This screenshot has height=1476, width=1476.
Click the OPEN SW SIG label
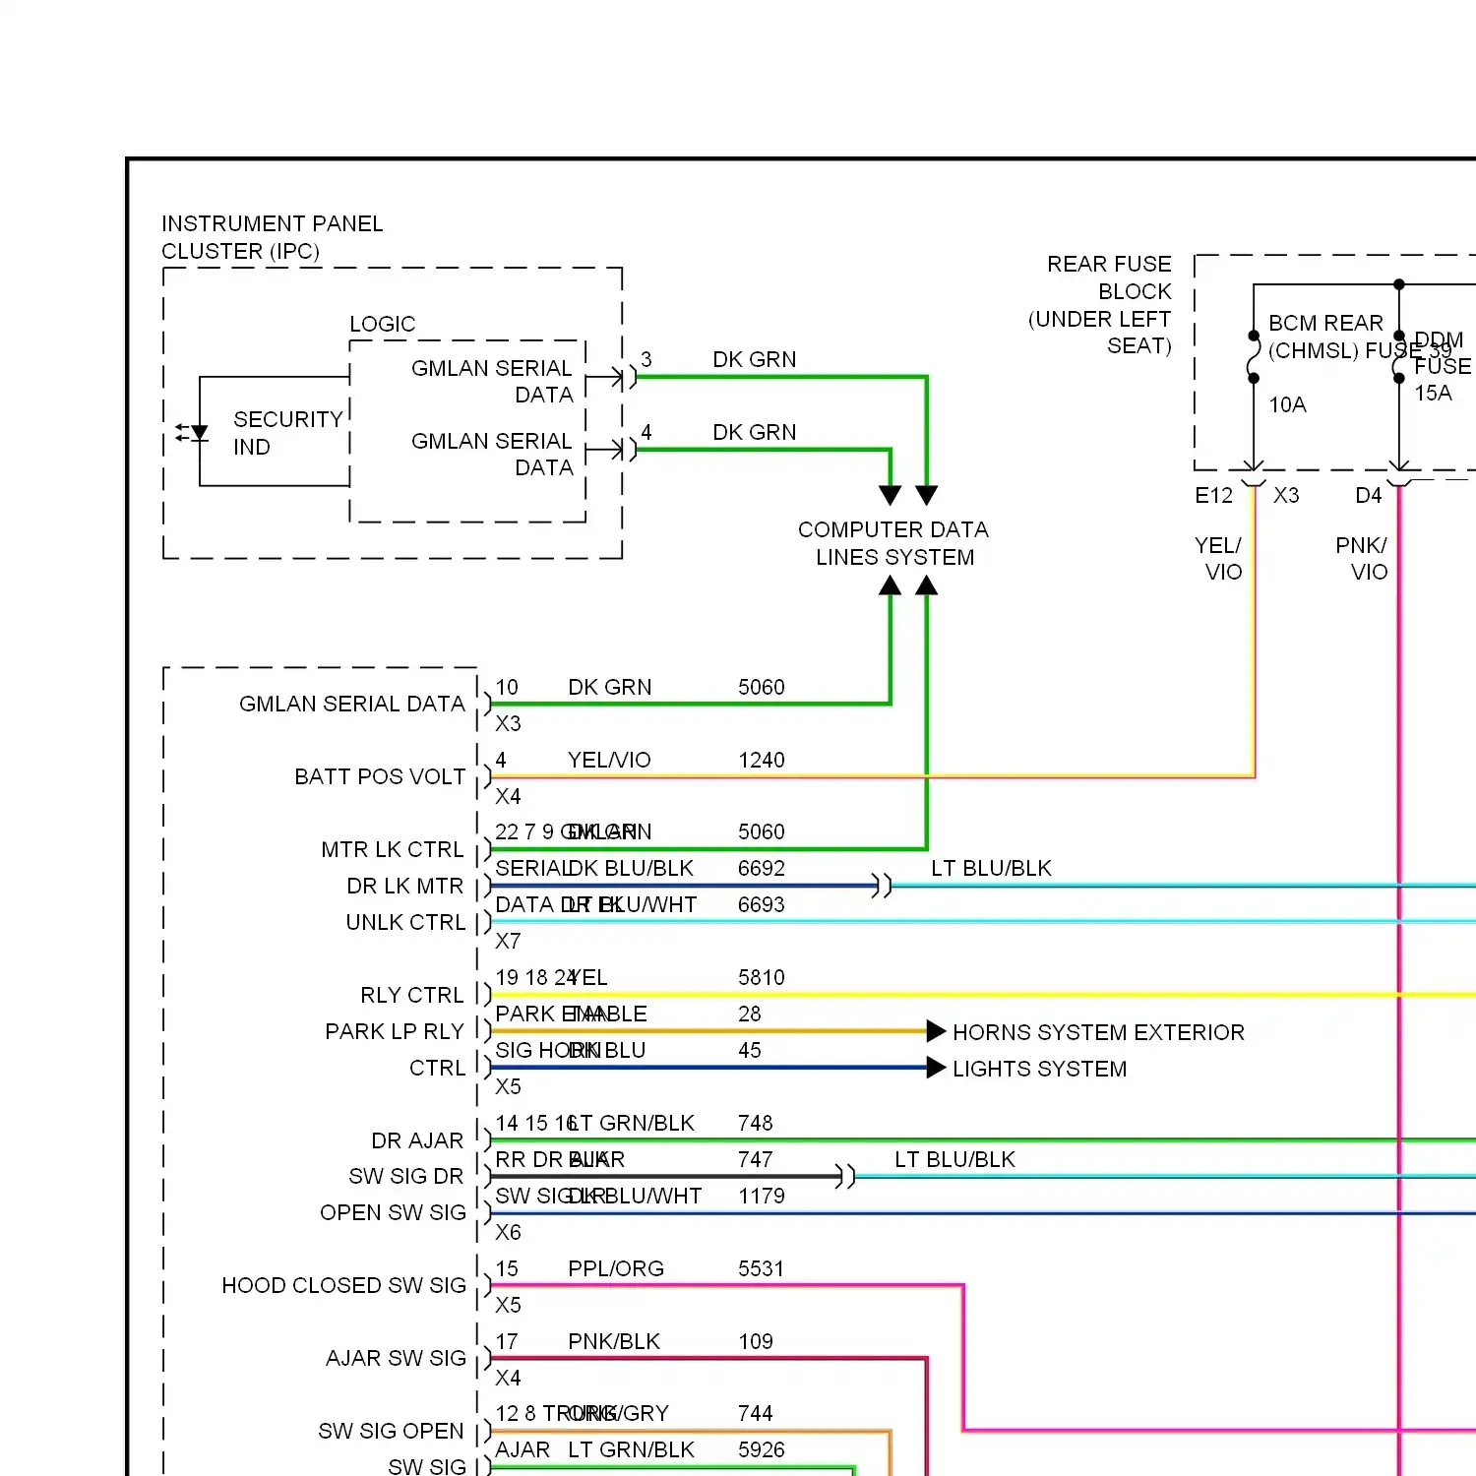pyautogui.click(x=393, y=1212)
